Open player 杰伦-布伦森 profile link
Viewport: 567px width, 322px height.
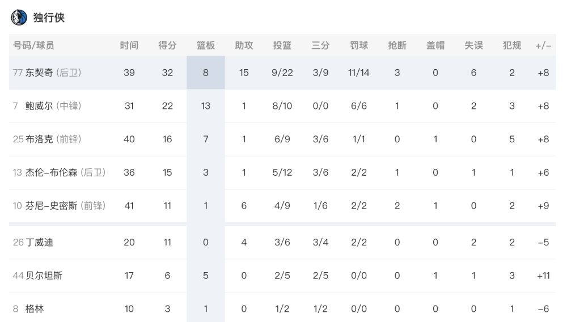(x=52, y=172)
